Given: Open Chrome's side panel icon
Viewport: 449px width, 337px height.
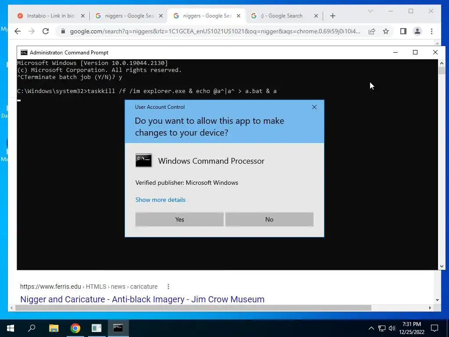Looking at the screenshot, I should pos(403,31).
